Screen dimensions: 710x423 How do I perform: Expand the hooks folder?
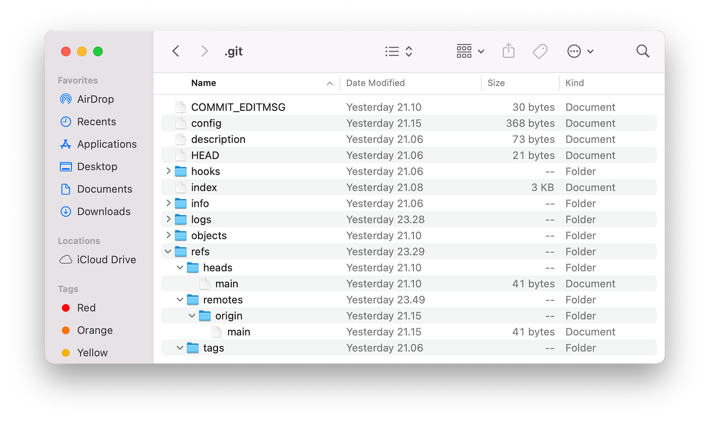pos(168,171)
